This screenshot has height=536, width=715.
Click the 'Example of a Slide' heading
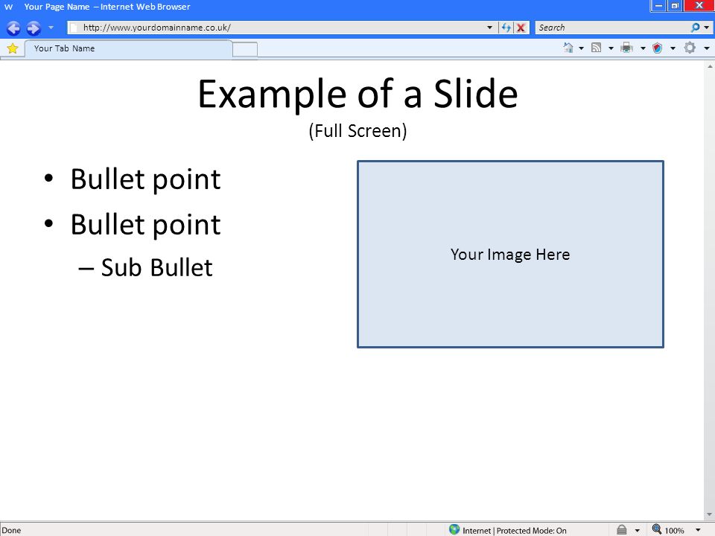coord(358,94)
